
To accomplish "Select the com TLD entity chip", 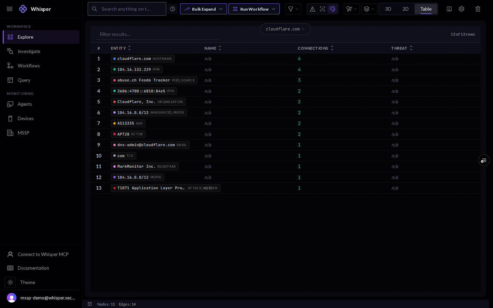I will (124, 156).
